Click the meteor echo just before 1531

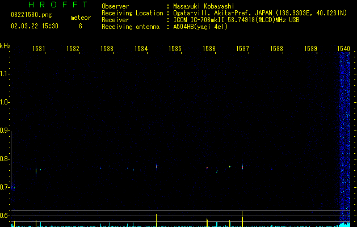coord(36,171)
